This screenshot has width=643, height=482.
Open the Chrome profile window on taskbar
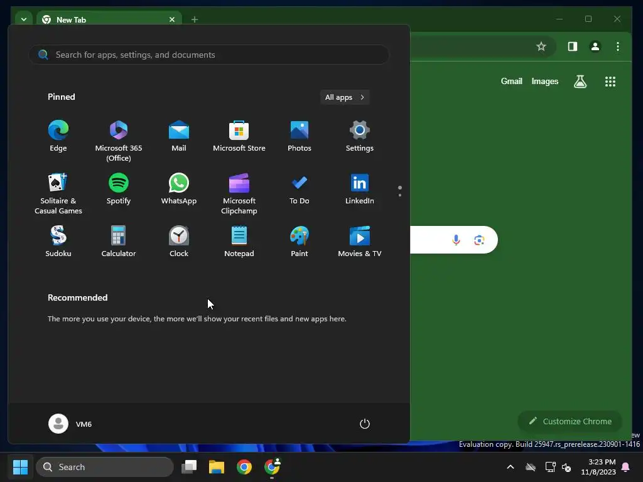point(272,467)
